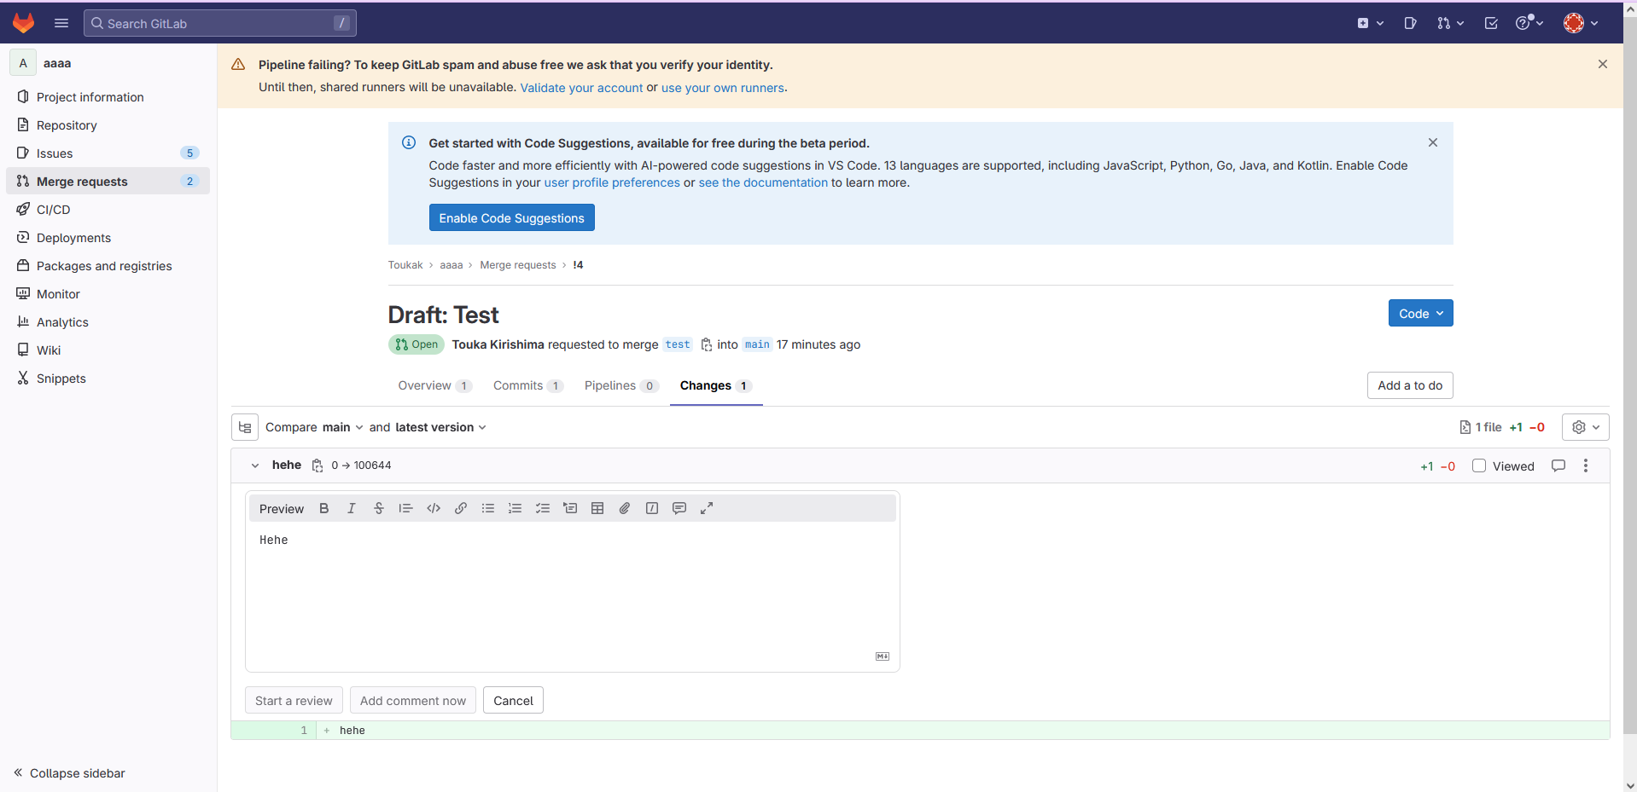Insert code formatting in comment
Image resolution: width=1637 pixels, height=792 pixels.
[x=434, y=509]
